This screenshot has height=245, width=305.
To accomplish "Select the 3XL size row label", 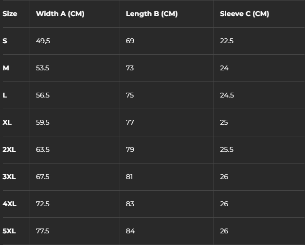I will 9,177.
